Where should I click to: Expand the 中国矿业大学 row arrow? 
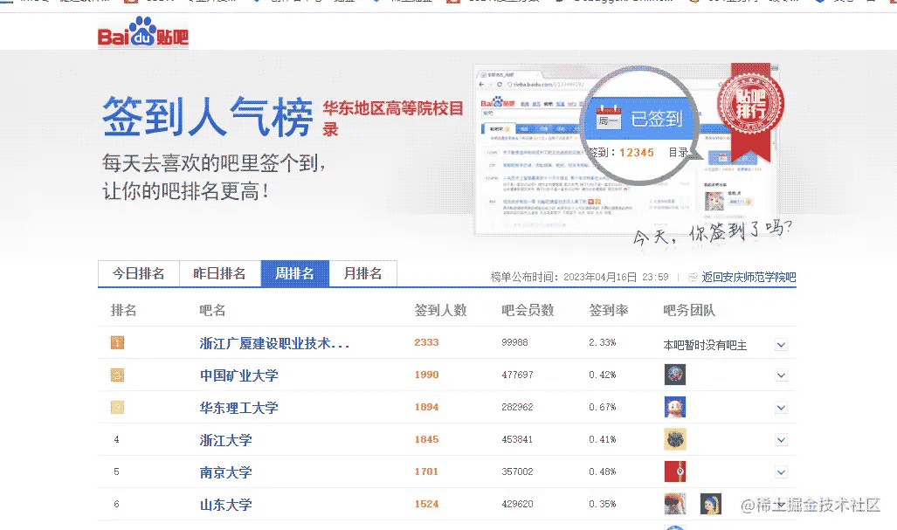click(x=781, y=375)
